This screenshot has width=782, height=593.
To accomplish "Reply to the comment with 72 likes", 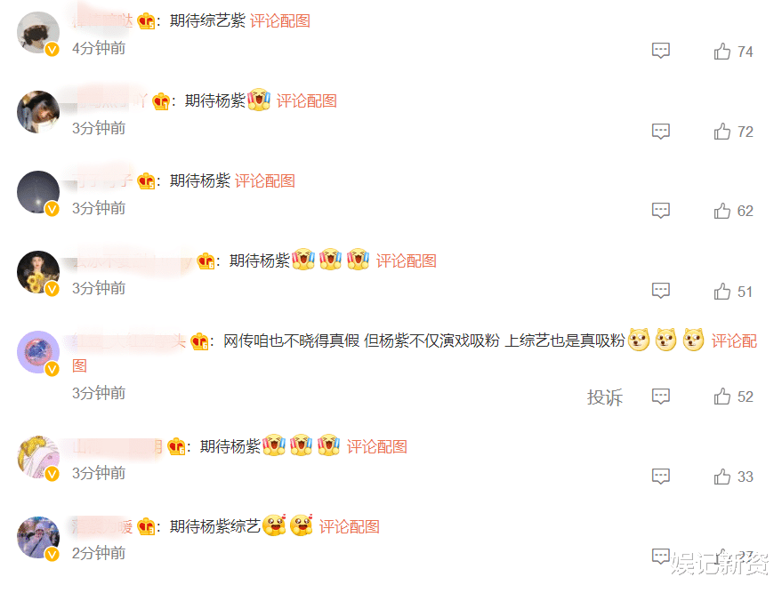I will click(x=661, y=131).
